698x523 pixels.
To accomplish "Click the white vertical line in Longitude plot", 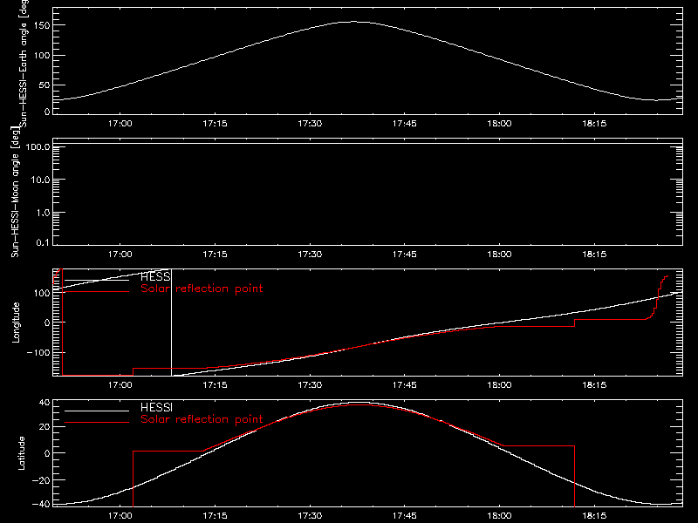I will pyautogui.click(x=171, y=322).
